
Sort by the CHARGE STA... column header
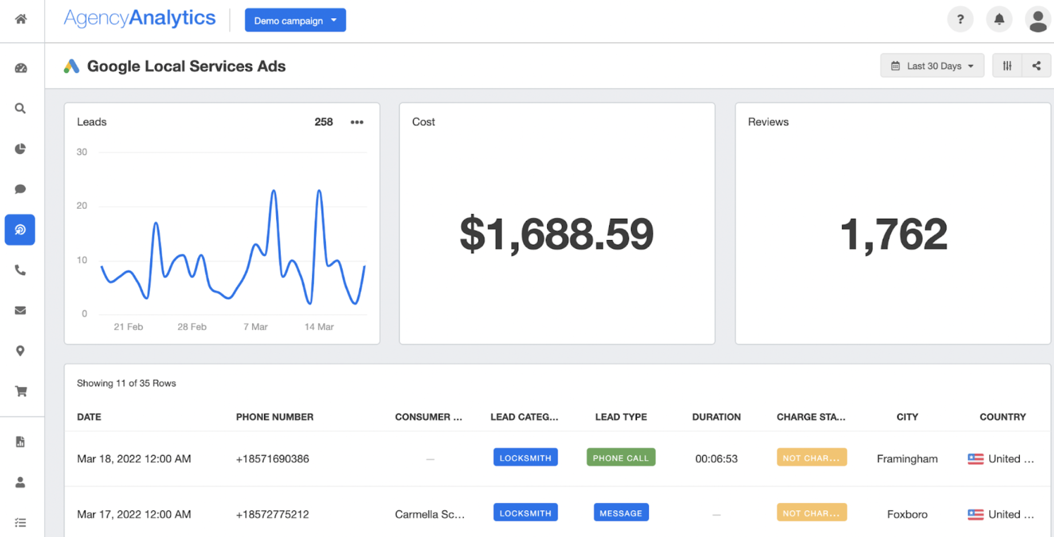pyautogui.click(x=811, y=417)
